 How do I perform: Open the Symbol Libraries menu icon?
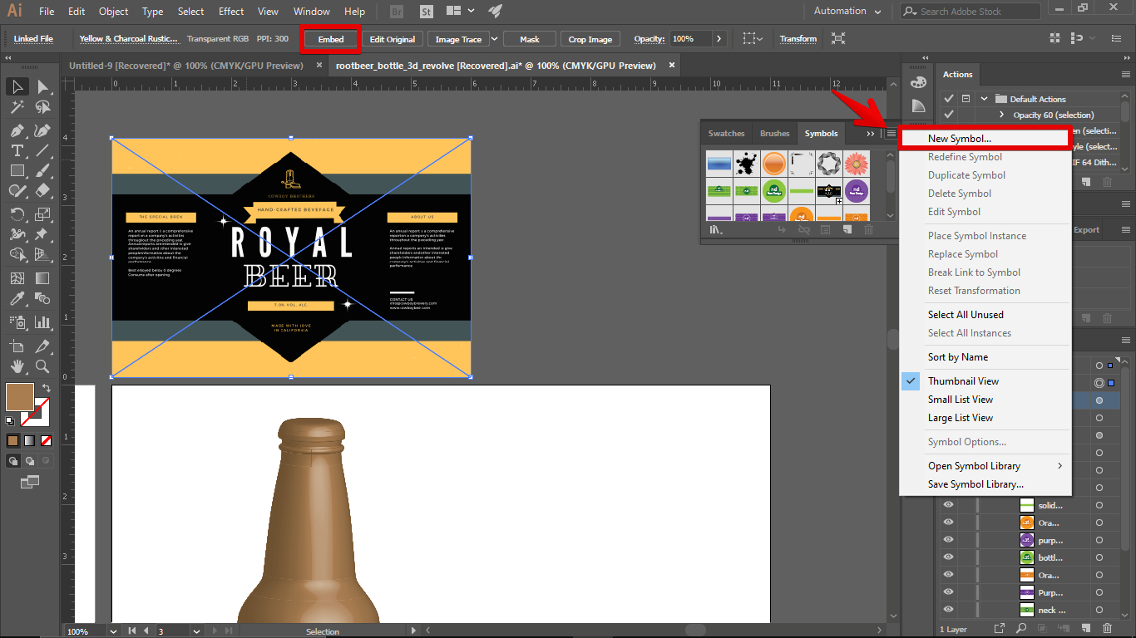[715, 230]
